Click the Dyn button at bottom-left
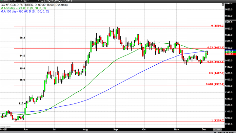236x133 pixels. [x=2, y=130]
